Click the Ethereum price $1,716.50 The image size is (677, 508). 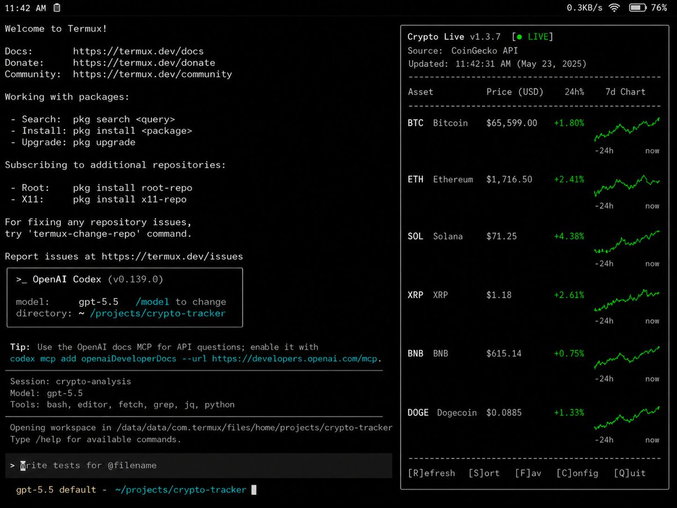click(x=509, y=179)
